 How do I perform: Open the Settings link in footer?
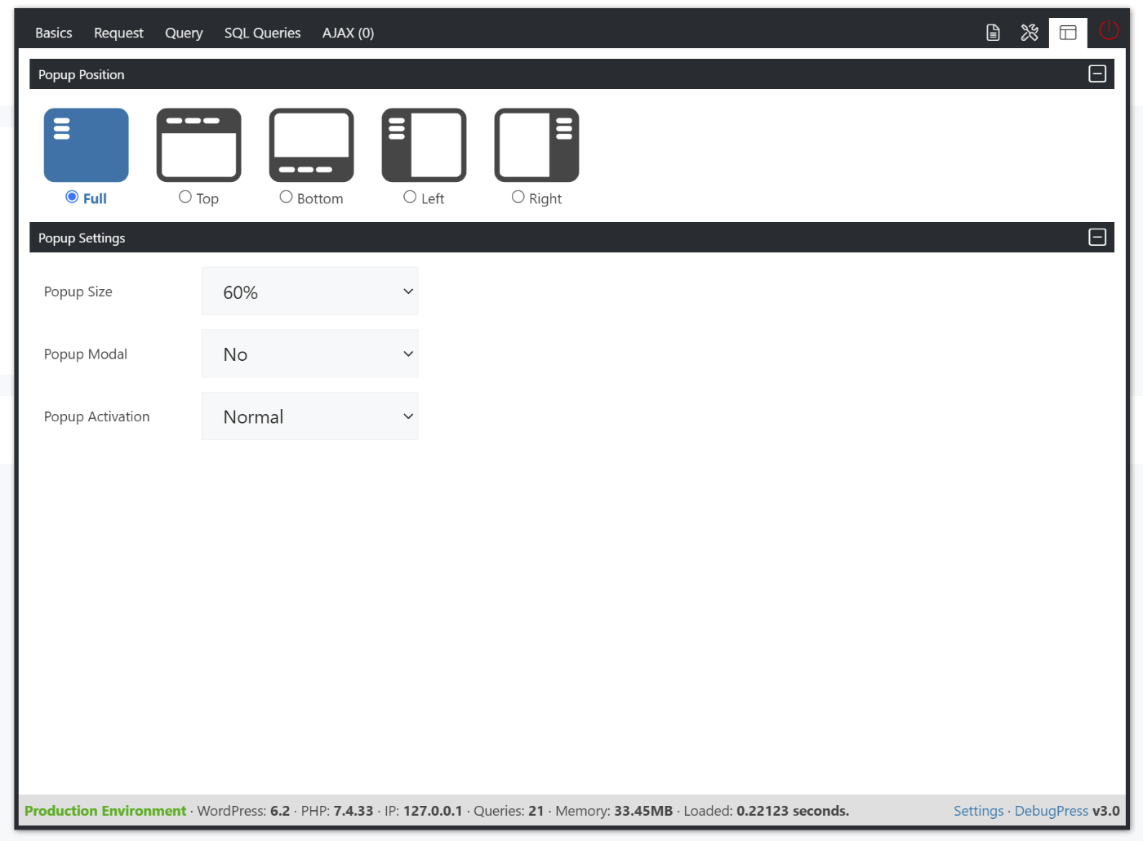[x=978, y=811]
